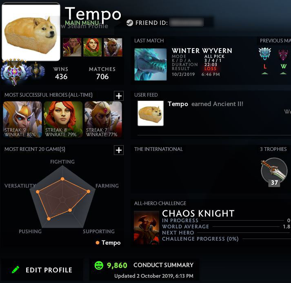Click the Steam logo beside Friend ID
The height and width of the screenshot is (283, 291).
click(x=130, y=23)
